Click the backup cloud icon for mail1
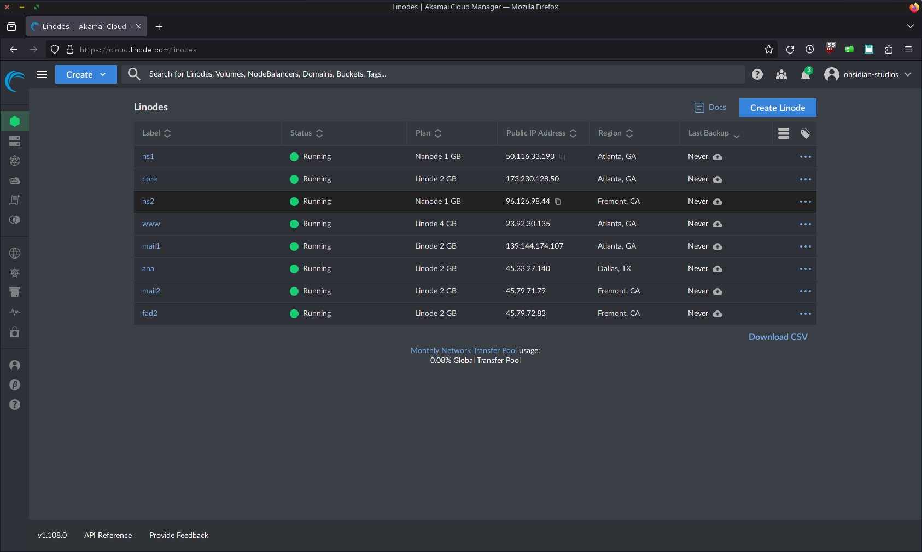The image size is (922, 552). (x=717, y=246)
